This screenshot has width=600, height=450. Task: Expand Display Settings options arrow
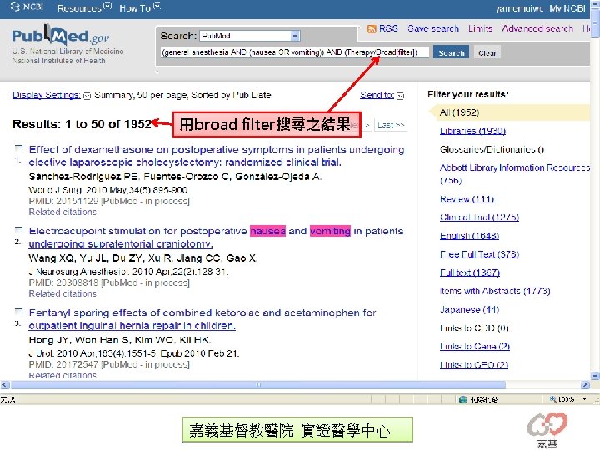[x=87, y=96]
